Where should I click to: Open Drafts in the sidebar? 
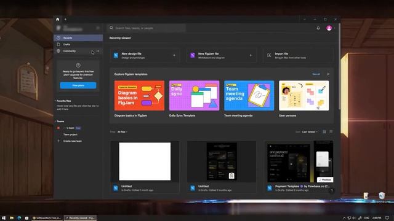78,44
